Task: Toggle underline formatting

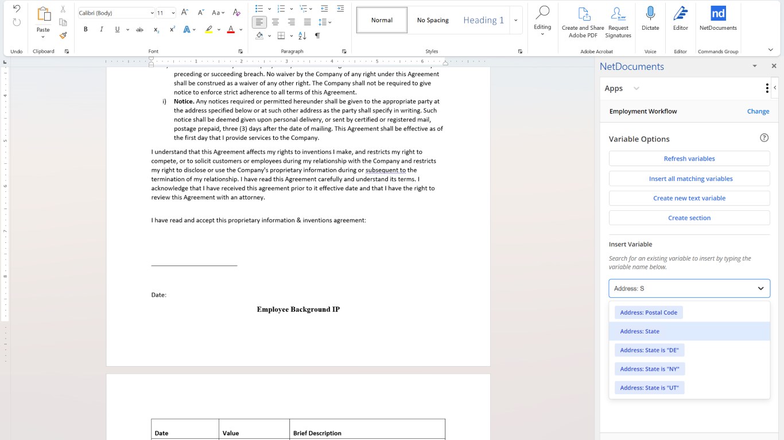Action: [x=117, y=29]
